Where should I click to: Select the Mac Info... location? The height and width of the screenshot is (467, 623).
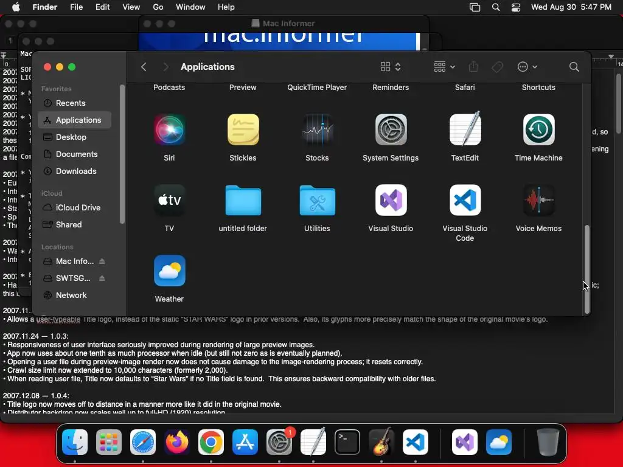pos(75,261)
